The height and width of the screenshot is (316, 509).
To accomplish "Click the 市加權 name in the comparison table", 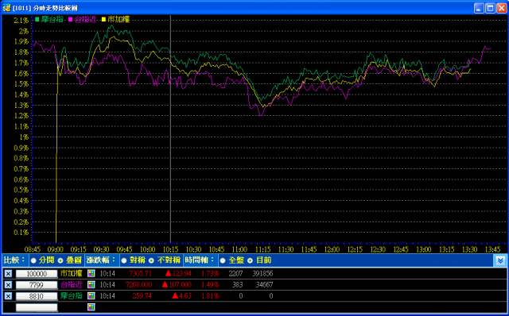I will (x=72, y=274).
